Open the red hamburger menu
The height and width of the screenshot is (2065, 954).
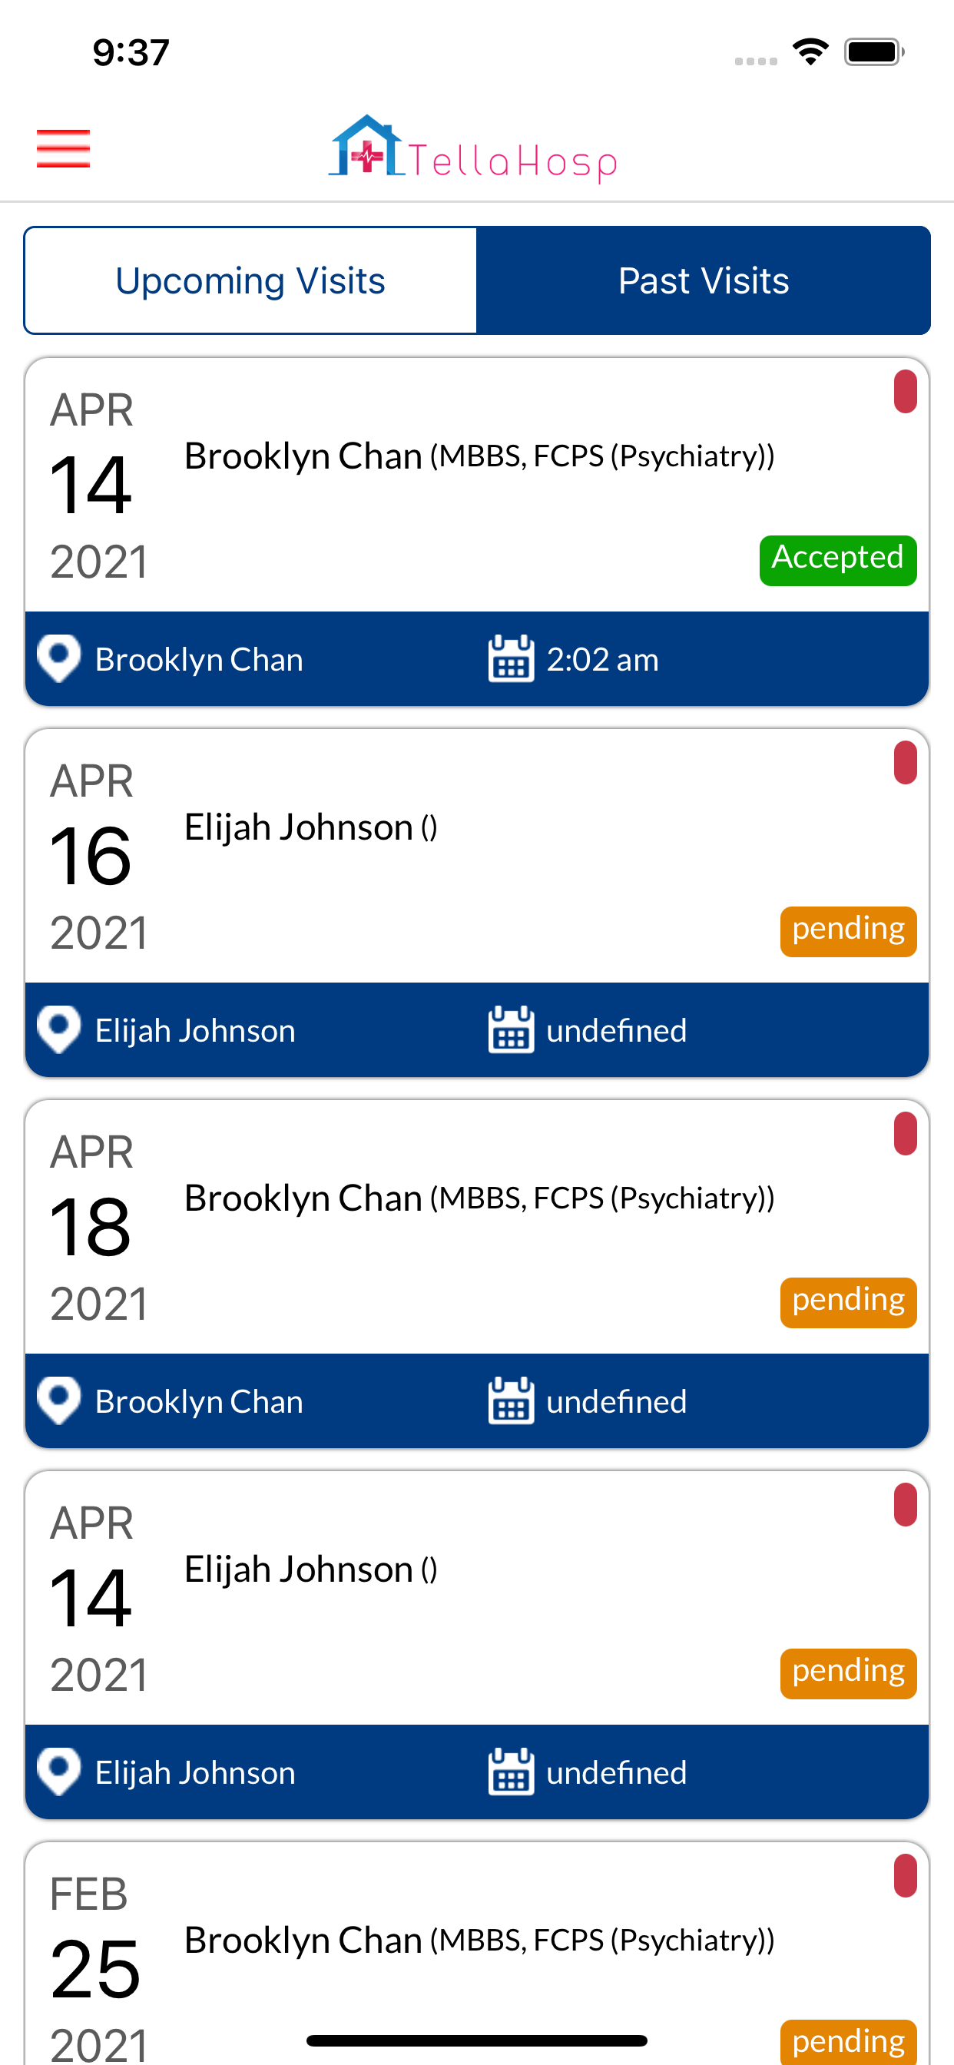pos(63,148)
